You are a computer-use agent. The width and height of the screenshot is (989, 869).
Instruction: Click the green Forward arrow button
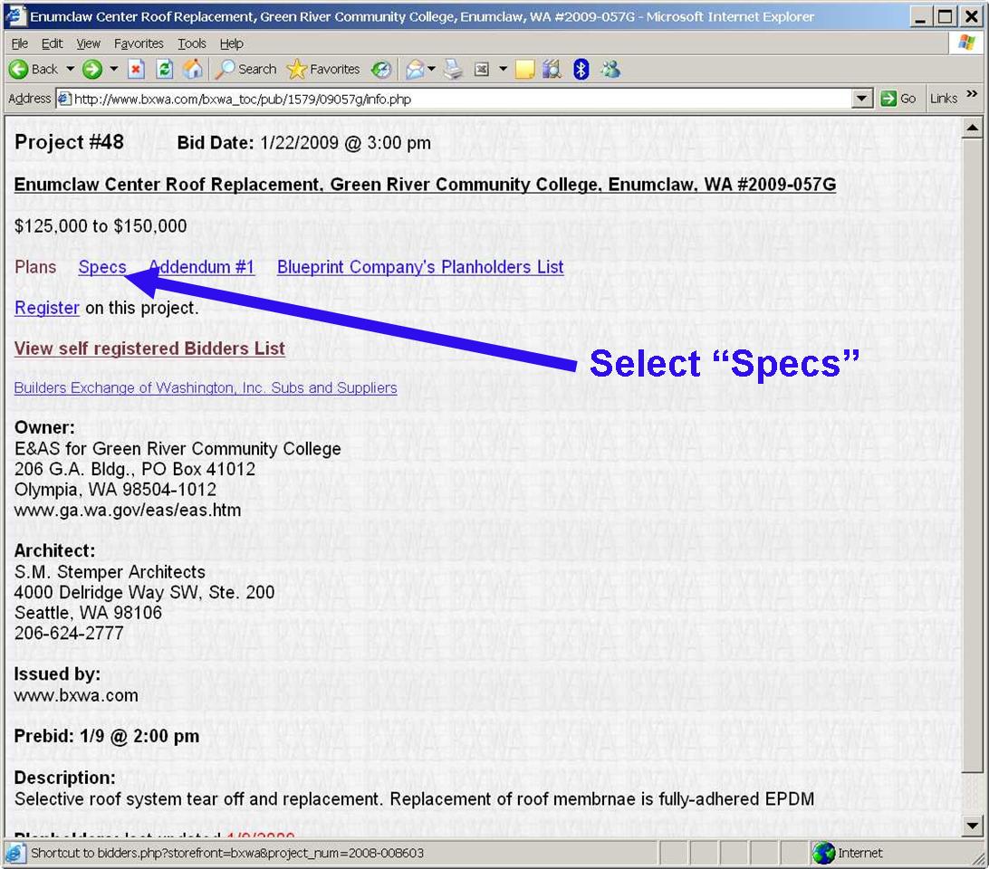point(92,70)
